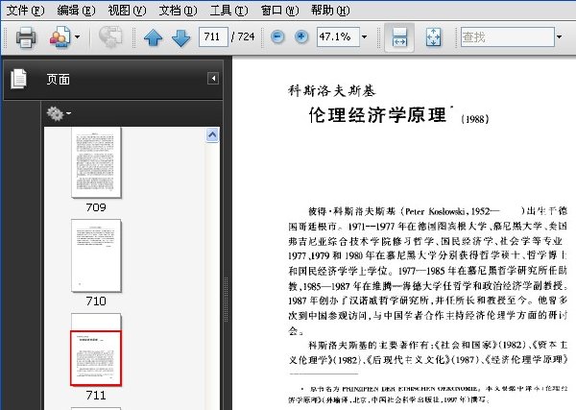Image resolution: width=576 pixels, height=410 pixels.
Task: Click the zoom percentage field showing 47.1%
Action: pyautogui.click(x=338, y=36)
